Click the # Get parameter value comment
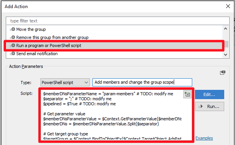This screenshot has height=145, width=235. (x=64, y=114)
